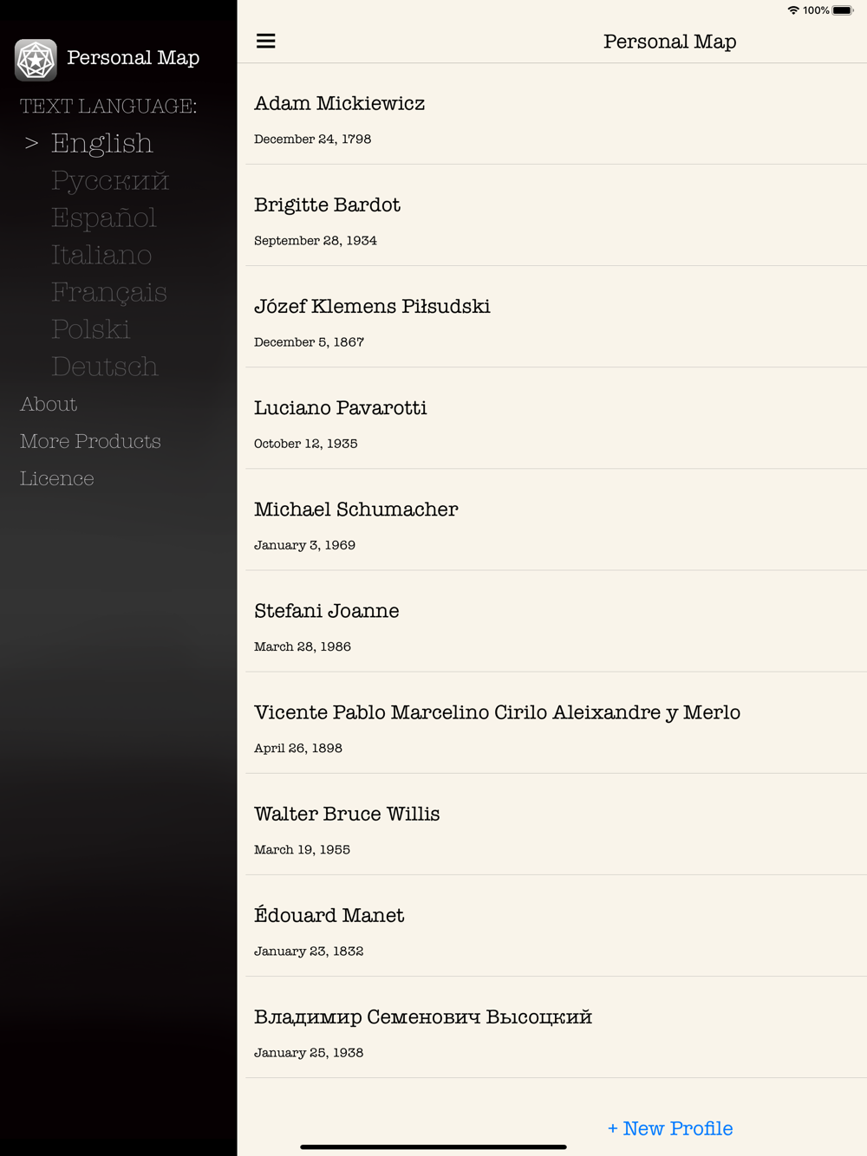Open the About page

coord(49,404)
